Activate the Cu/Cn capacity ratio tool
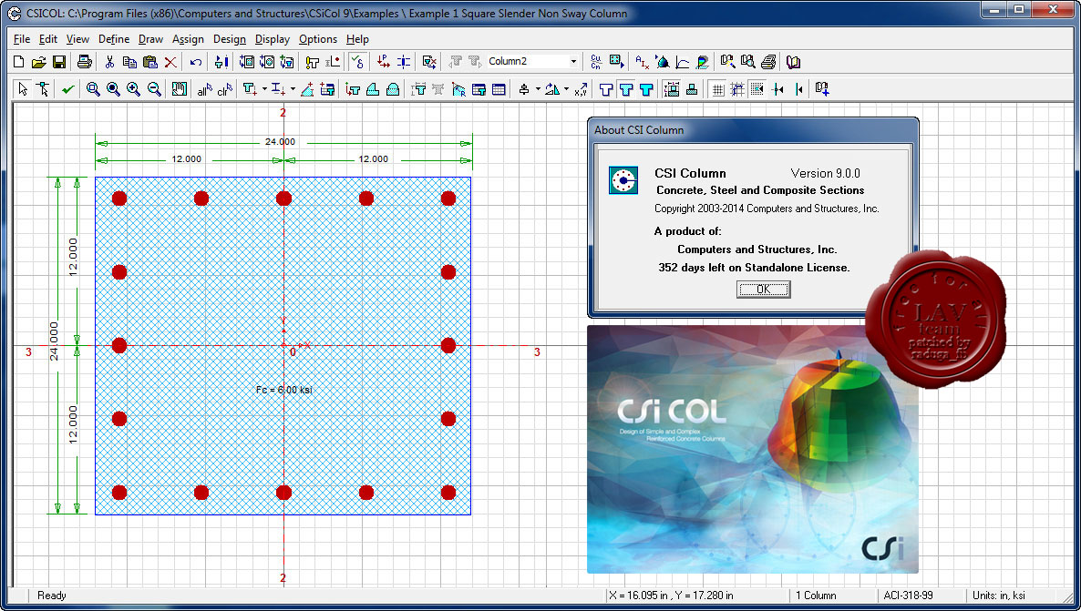This screenshot has height=611, width=1081. [x=596, y=61]
